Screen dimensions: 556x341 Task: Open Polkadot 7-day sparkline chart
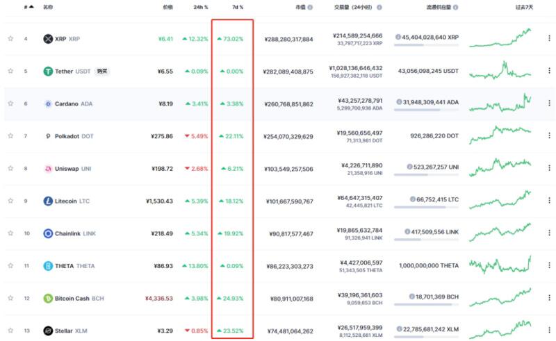tap(500, 135)
